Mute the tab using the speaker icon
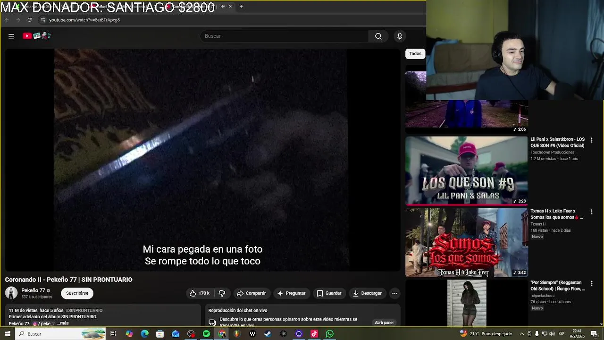Viewport: 604px width, 340px height. click(223, 6)
